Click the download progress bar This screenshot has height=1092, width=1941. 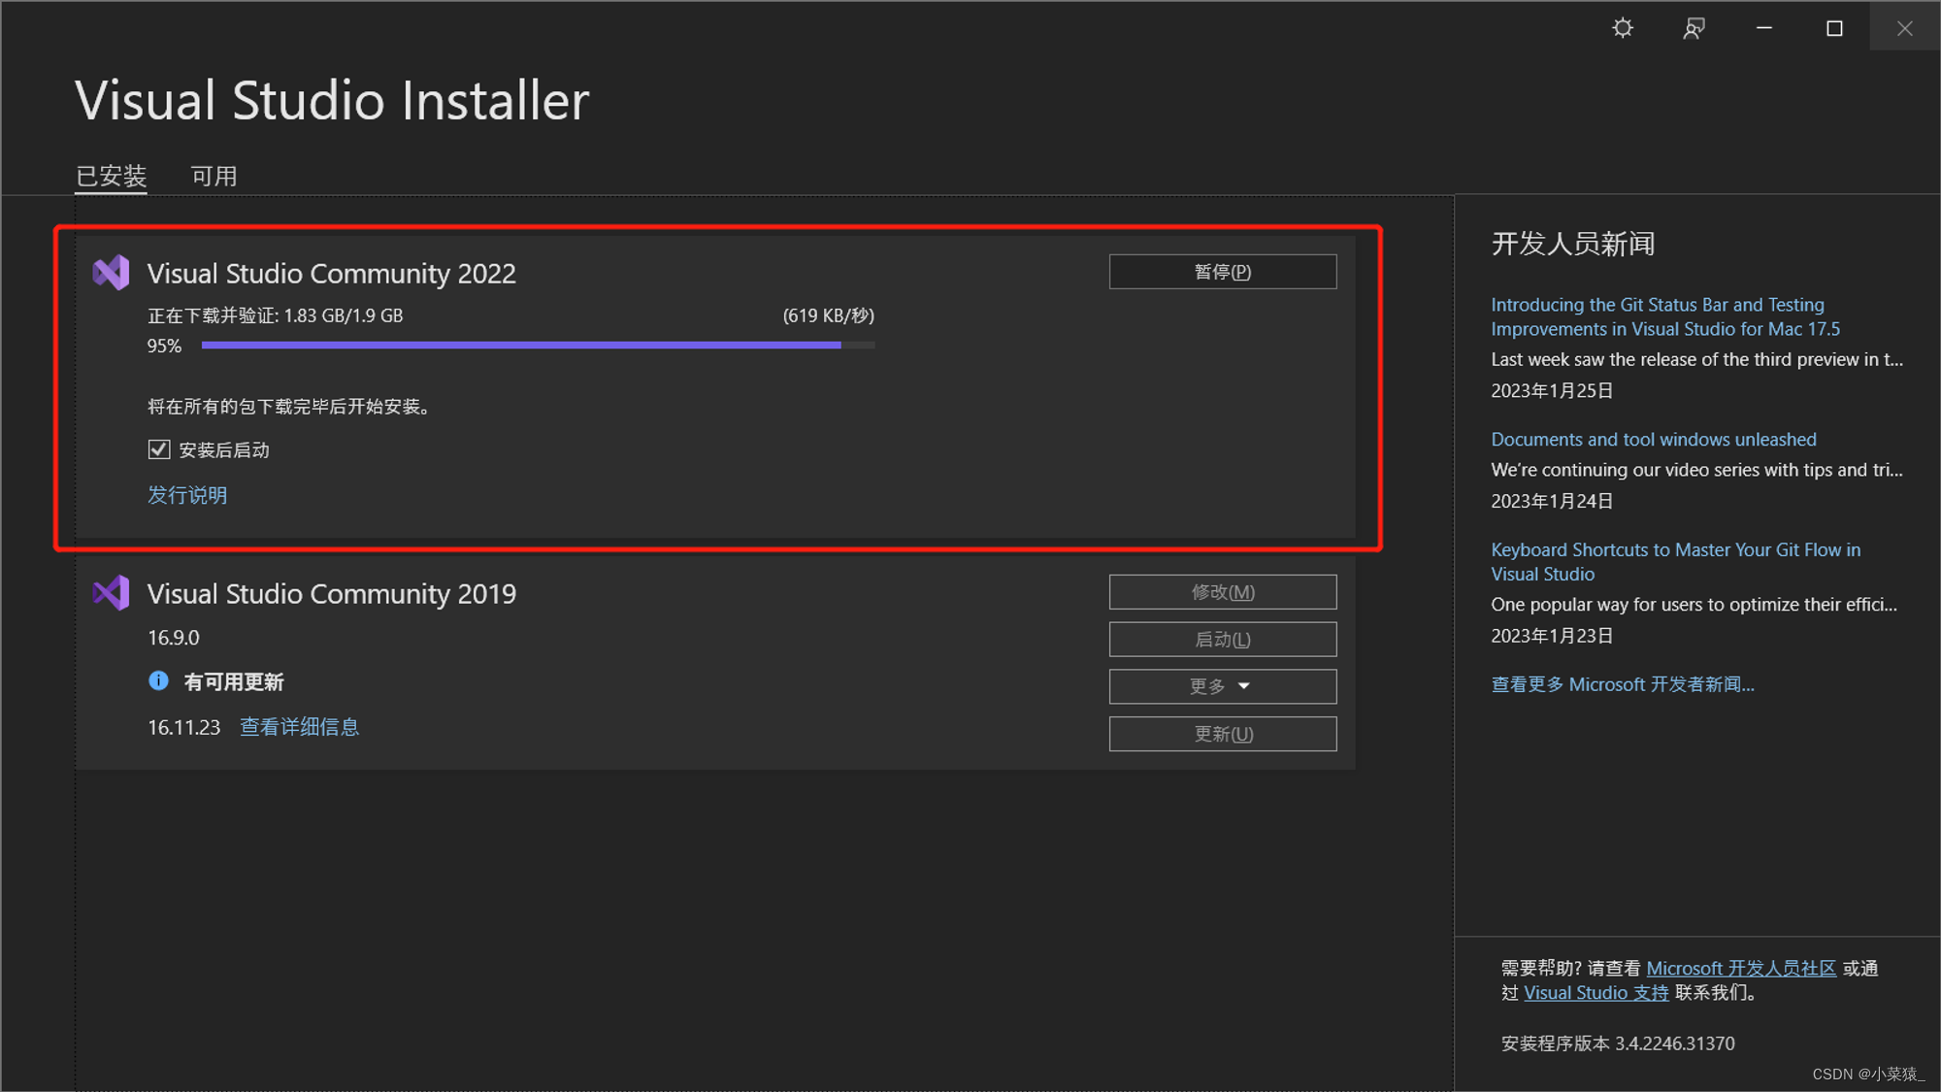[538, 345]
